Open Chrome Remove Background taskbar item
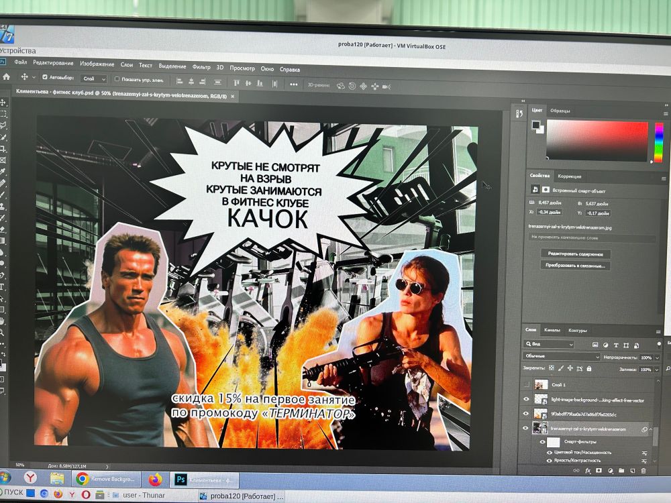671x503 pixels. point(106,479)
